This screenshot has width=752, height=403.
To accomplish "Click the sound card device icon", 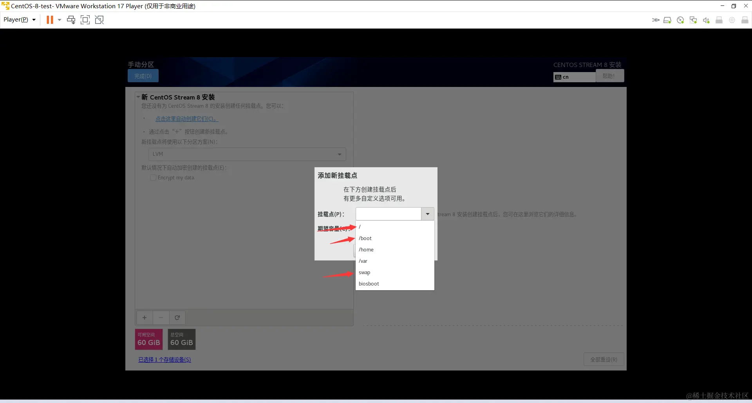I will click(706, 20).
